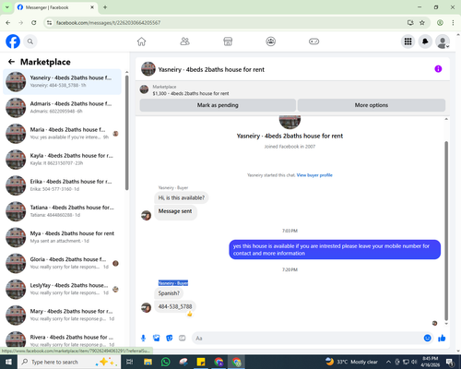Open Yasneiry conversation in list
Viewport: 461px width, 369px height.
[x=62, y=81]
